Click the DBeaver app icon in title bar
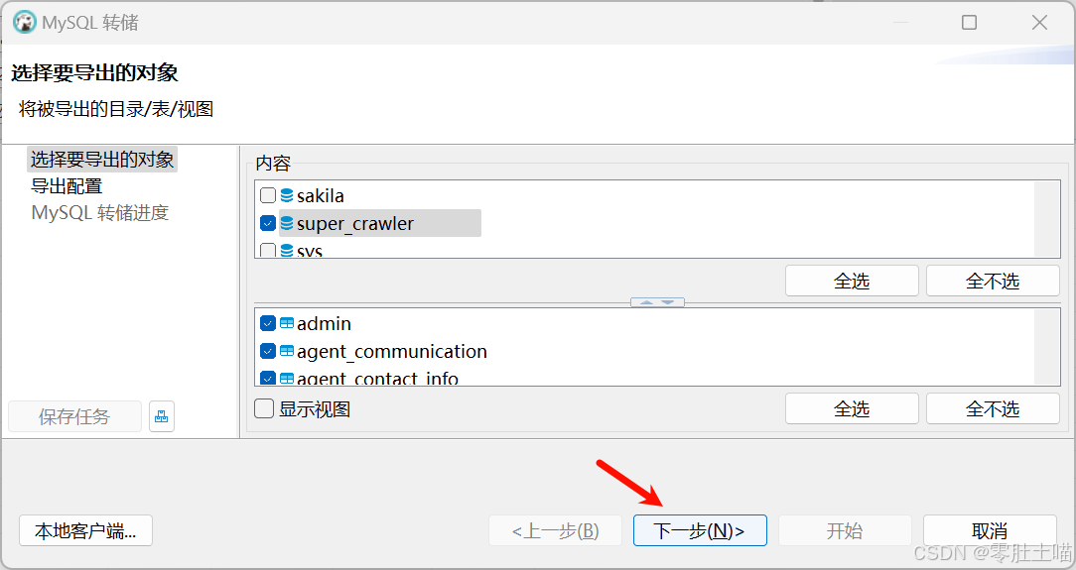 click(25, 23)
